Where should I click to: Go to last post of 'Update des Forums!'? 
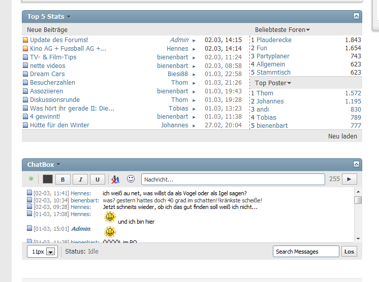pos(194,40)
